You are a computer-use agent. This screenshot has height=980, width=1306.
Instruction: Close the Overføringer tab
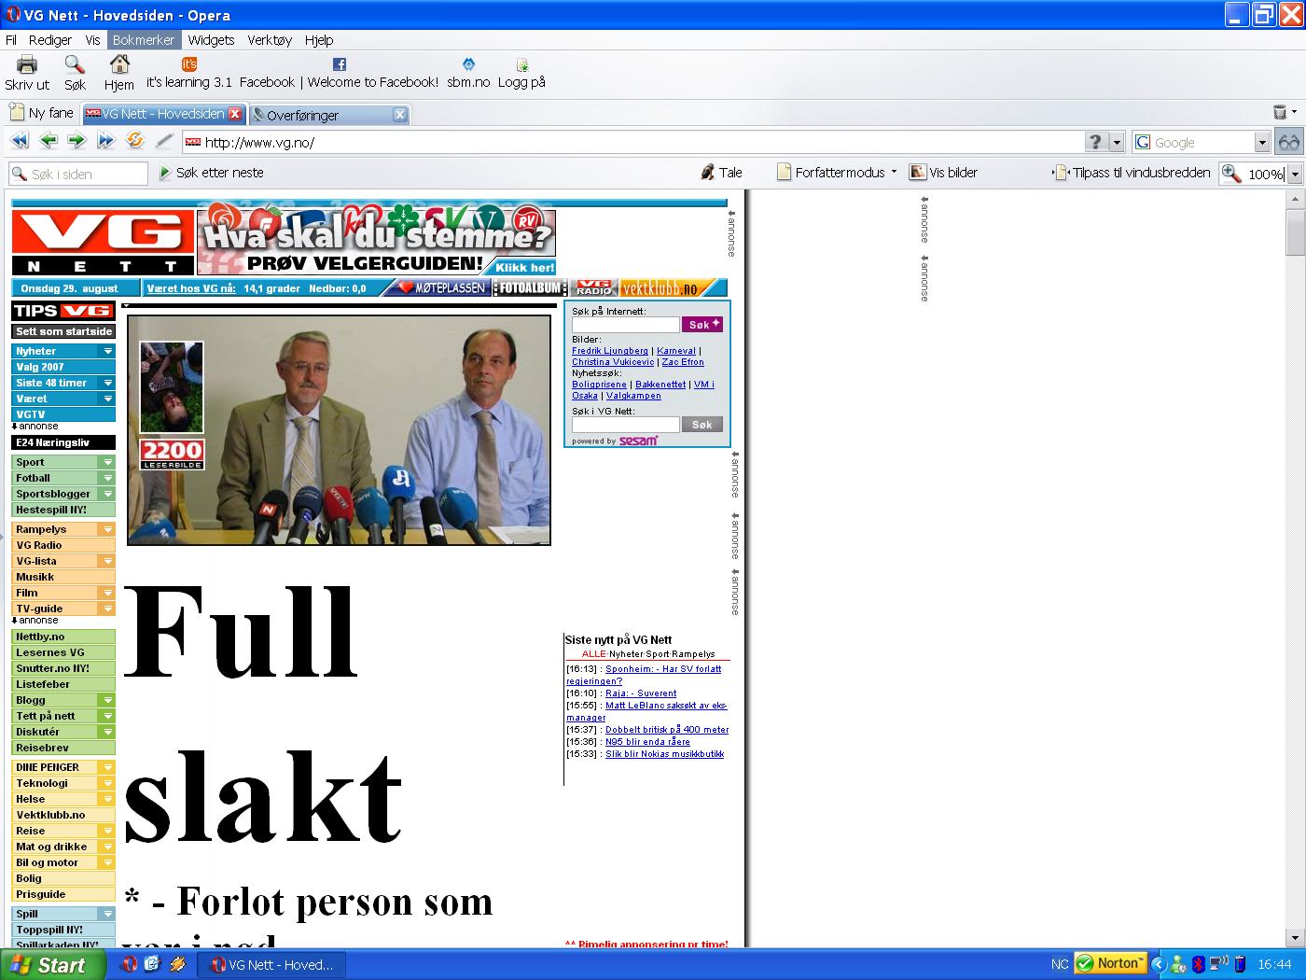coord(400,115)
